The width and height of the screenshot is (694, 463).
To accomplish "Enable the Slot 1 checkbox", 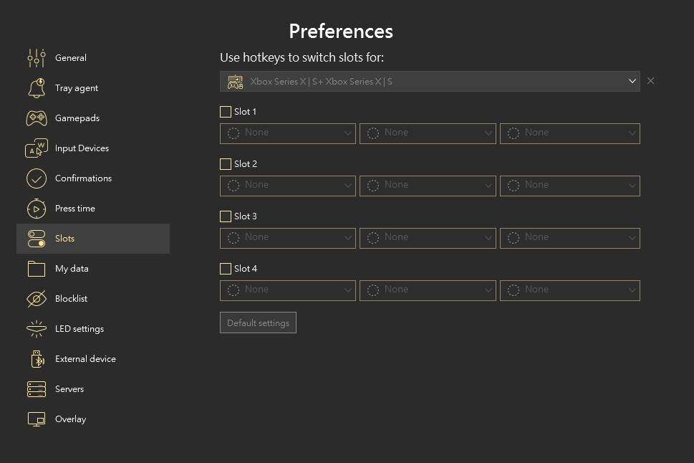I will click(x=226, y=112).
